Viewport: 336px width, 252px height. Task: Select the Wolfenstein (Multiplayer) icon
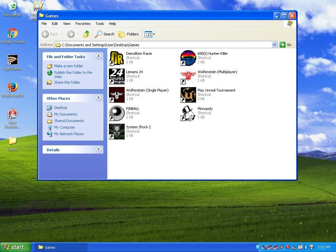point(188,76)
